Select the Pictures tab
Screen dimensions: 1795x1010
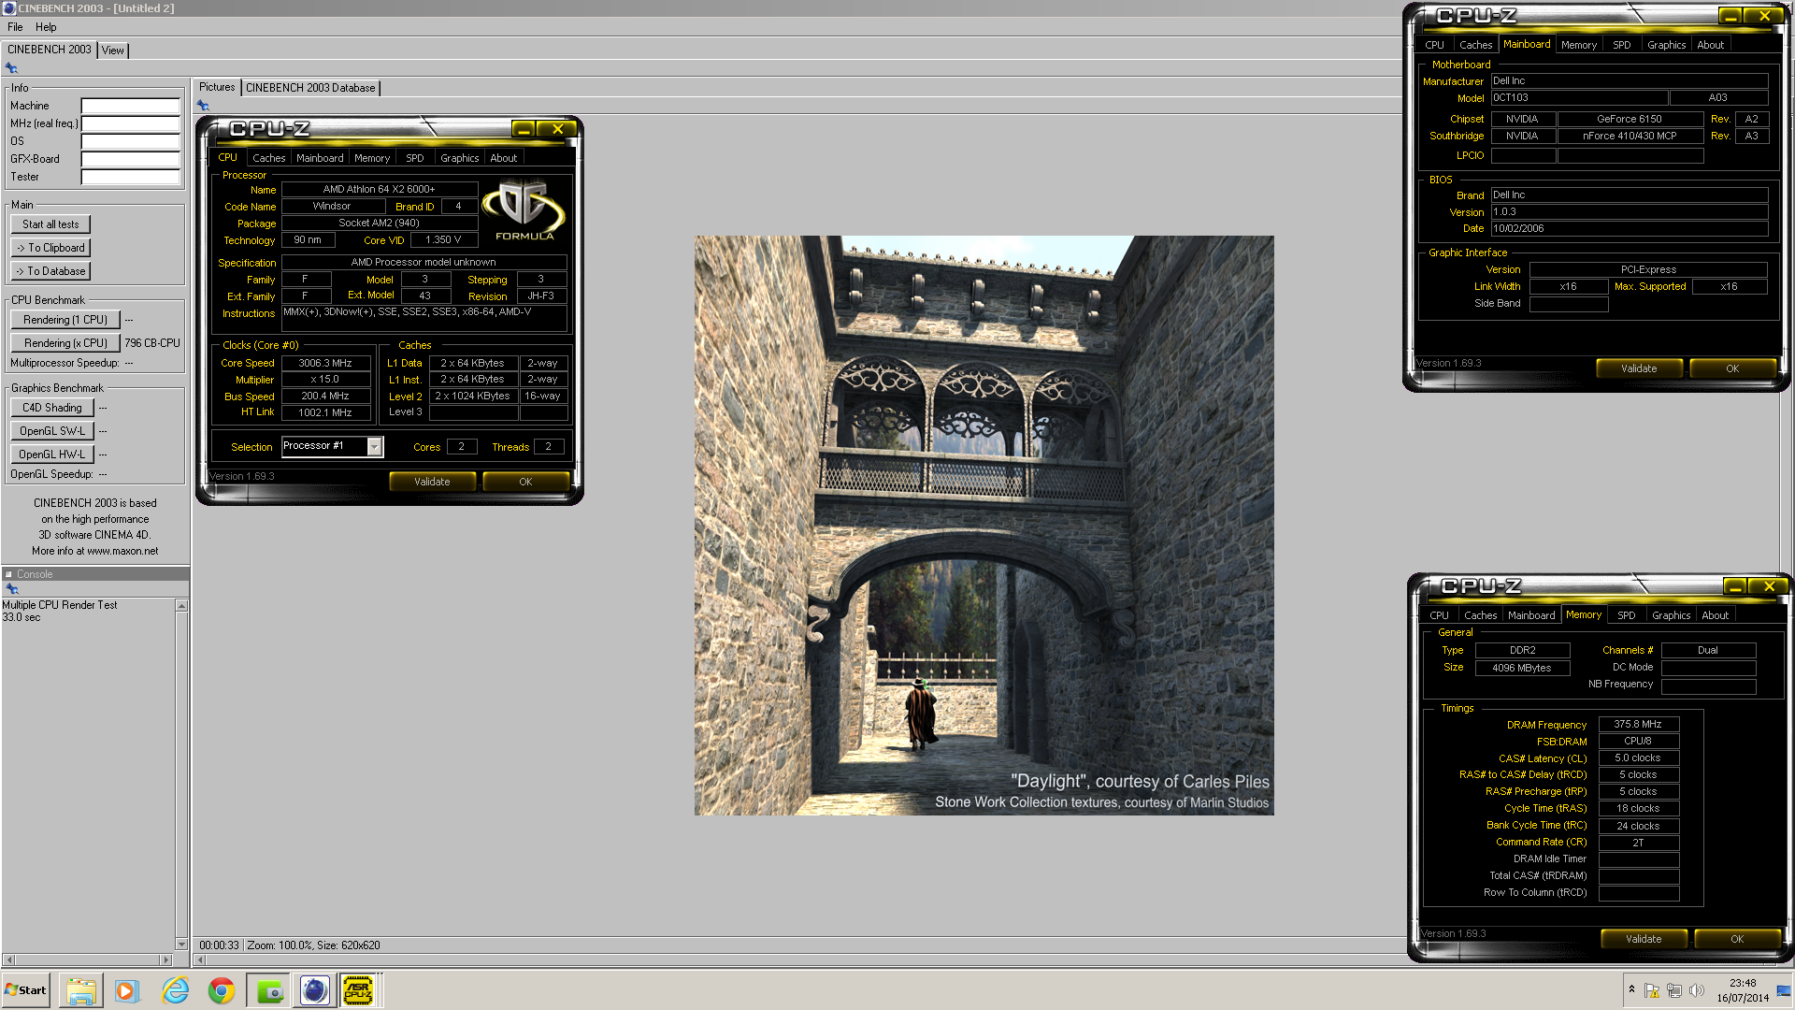tap(217, 87)
